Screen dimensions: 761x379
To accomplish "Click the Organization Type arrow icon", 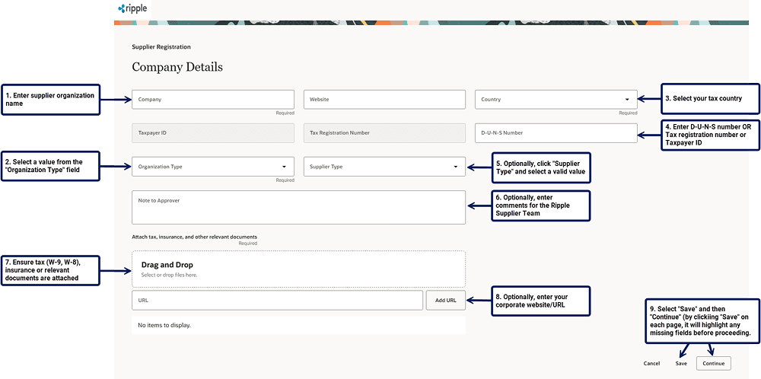I will coord(284,167).
